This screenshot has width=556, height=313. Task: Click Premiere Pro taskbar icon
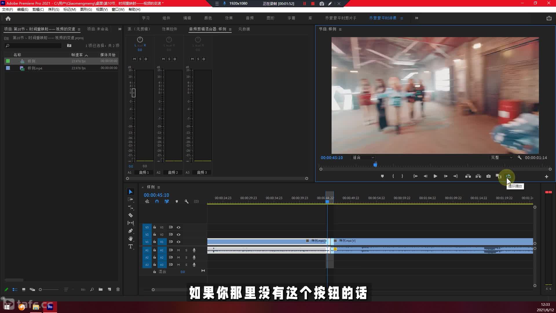(x=50, y=307)
